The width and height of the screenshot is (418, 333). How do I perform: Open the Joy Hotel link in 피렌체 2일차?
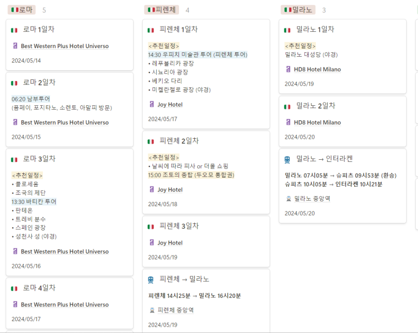click(170, 190)
